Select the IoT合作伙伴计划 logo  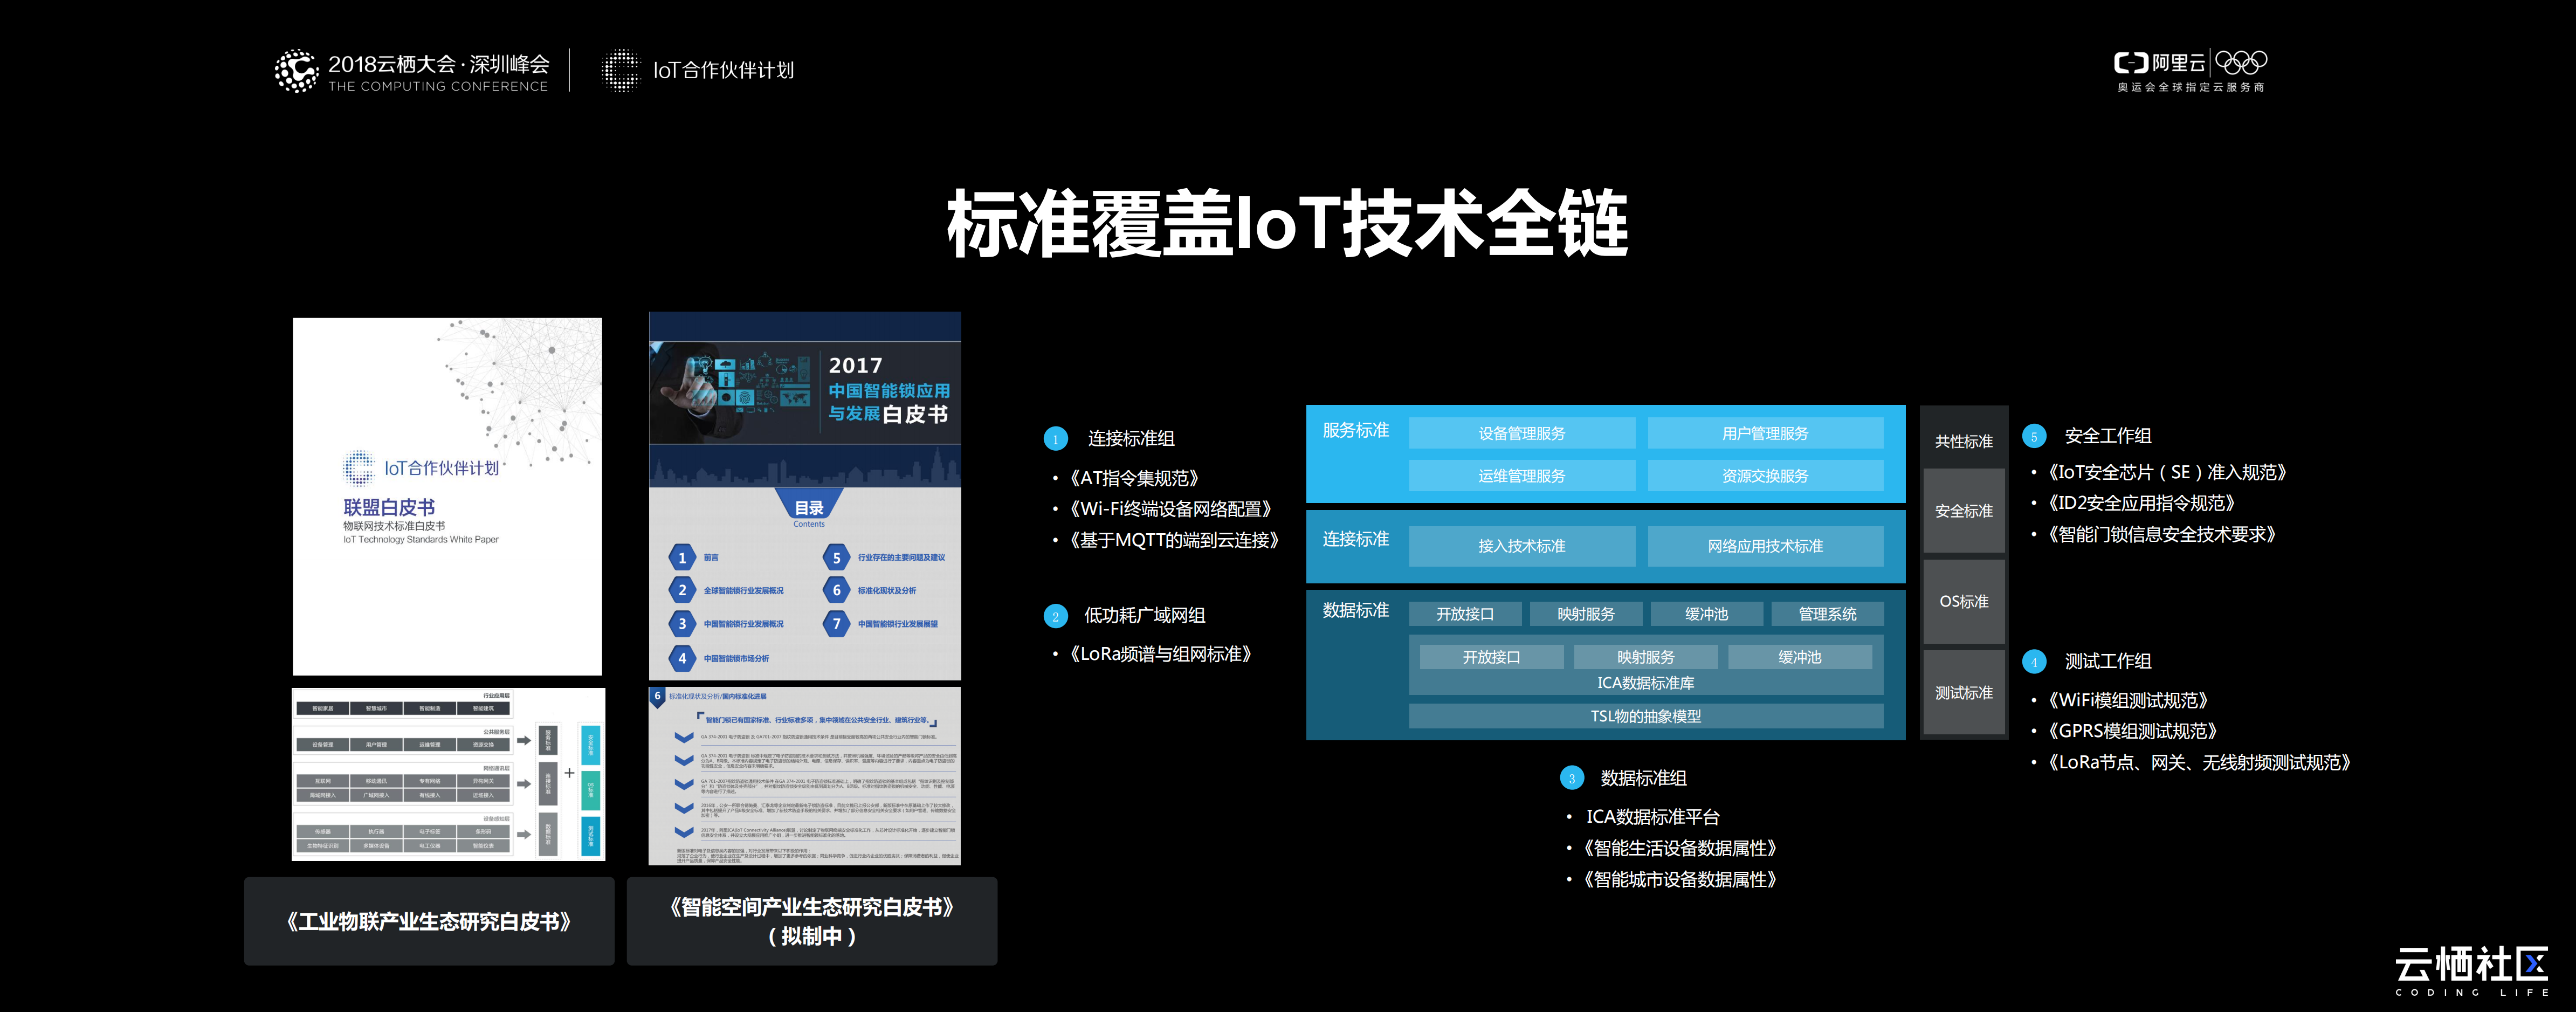tap(700, 70)
